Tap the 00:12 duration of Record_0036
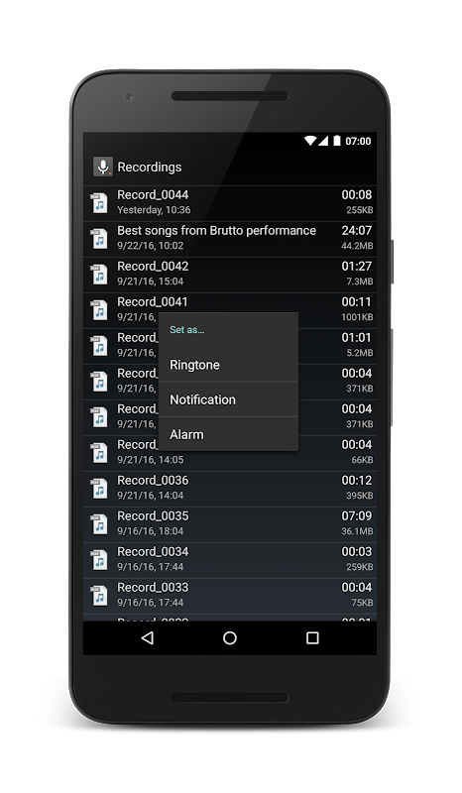462x793 pixels. tap(357, 480)
